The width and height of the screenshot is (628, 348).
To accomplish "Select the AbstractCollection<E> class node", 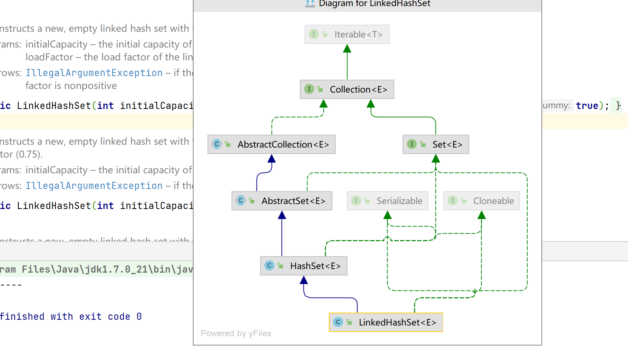I will (x=271, y=144).
